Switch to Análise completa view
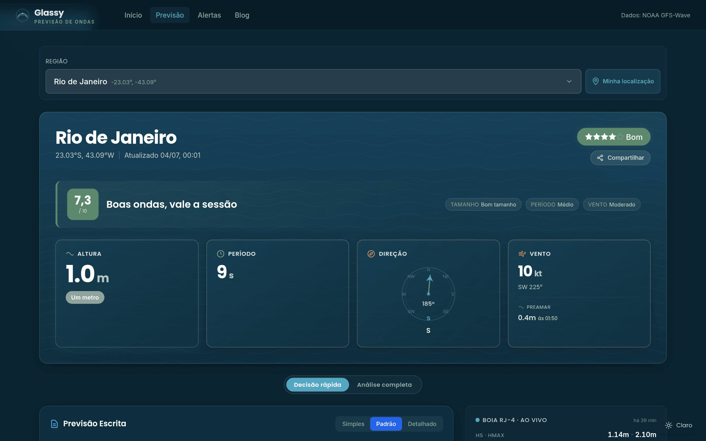Viewport: 706px width, 441px height. pos(384,385)
